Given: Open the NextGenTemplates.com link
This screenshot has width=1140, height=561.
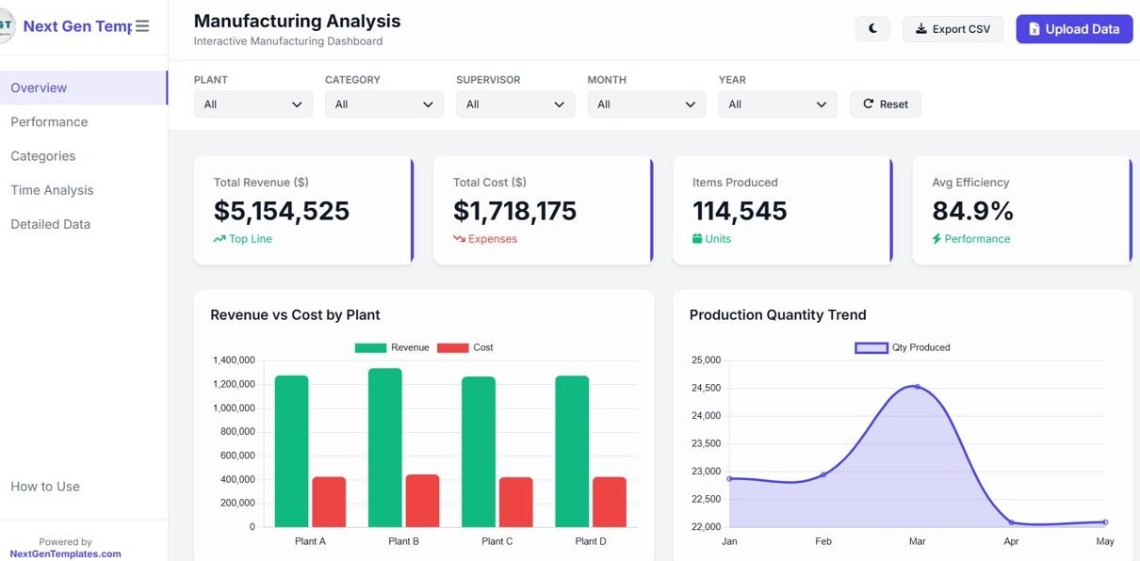Looking at the screenshot, I should pyautogui.click(x=65, y=553).
